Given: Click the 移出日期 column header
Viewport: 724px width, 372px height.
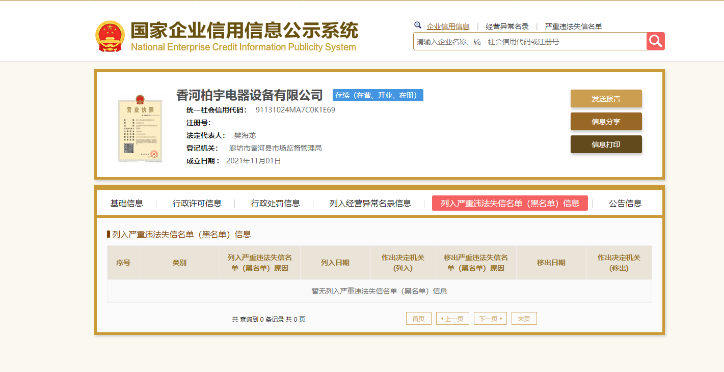Looking at the screenshot, I should click(x=551, y=263).
